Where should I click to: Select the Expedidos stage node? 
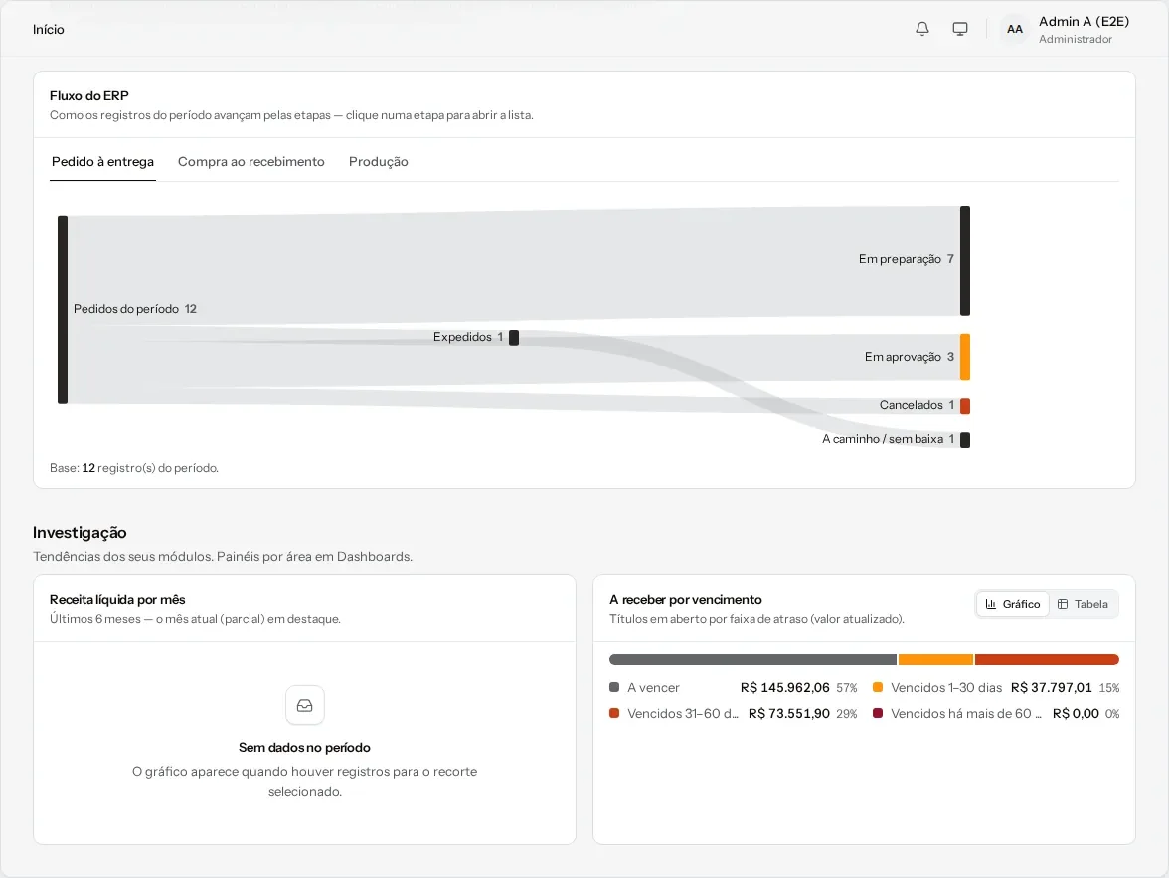514,338
